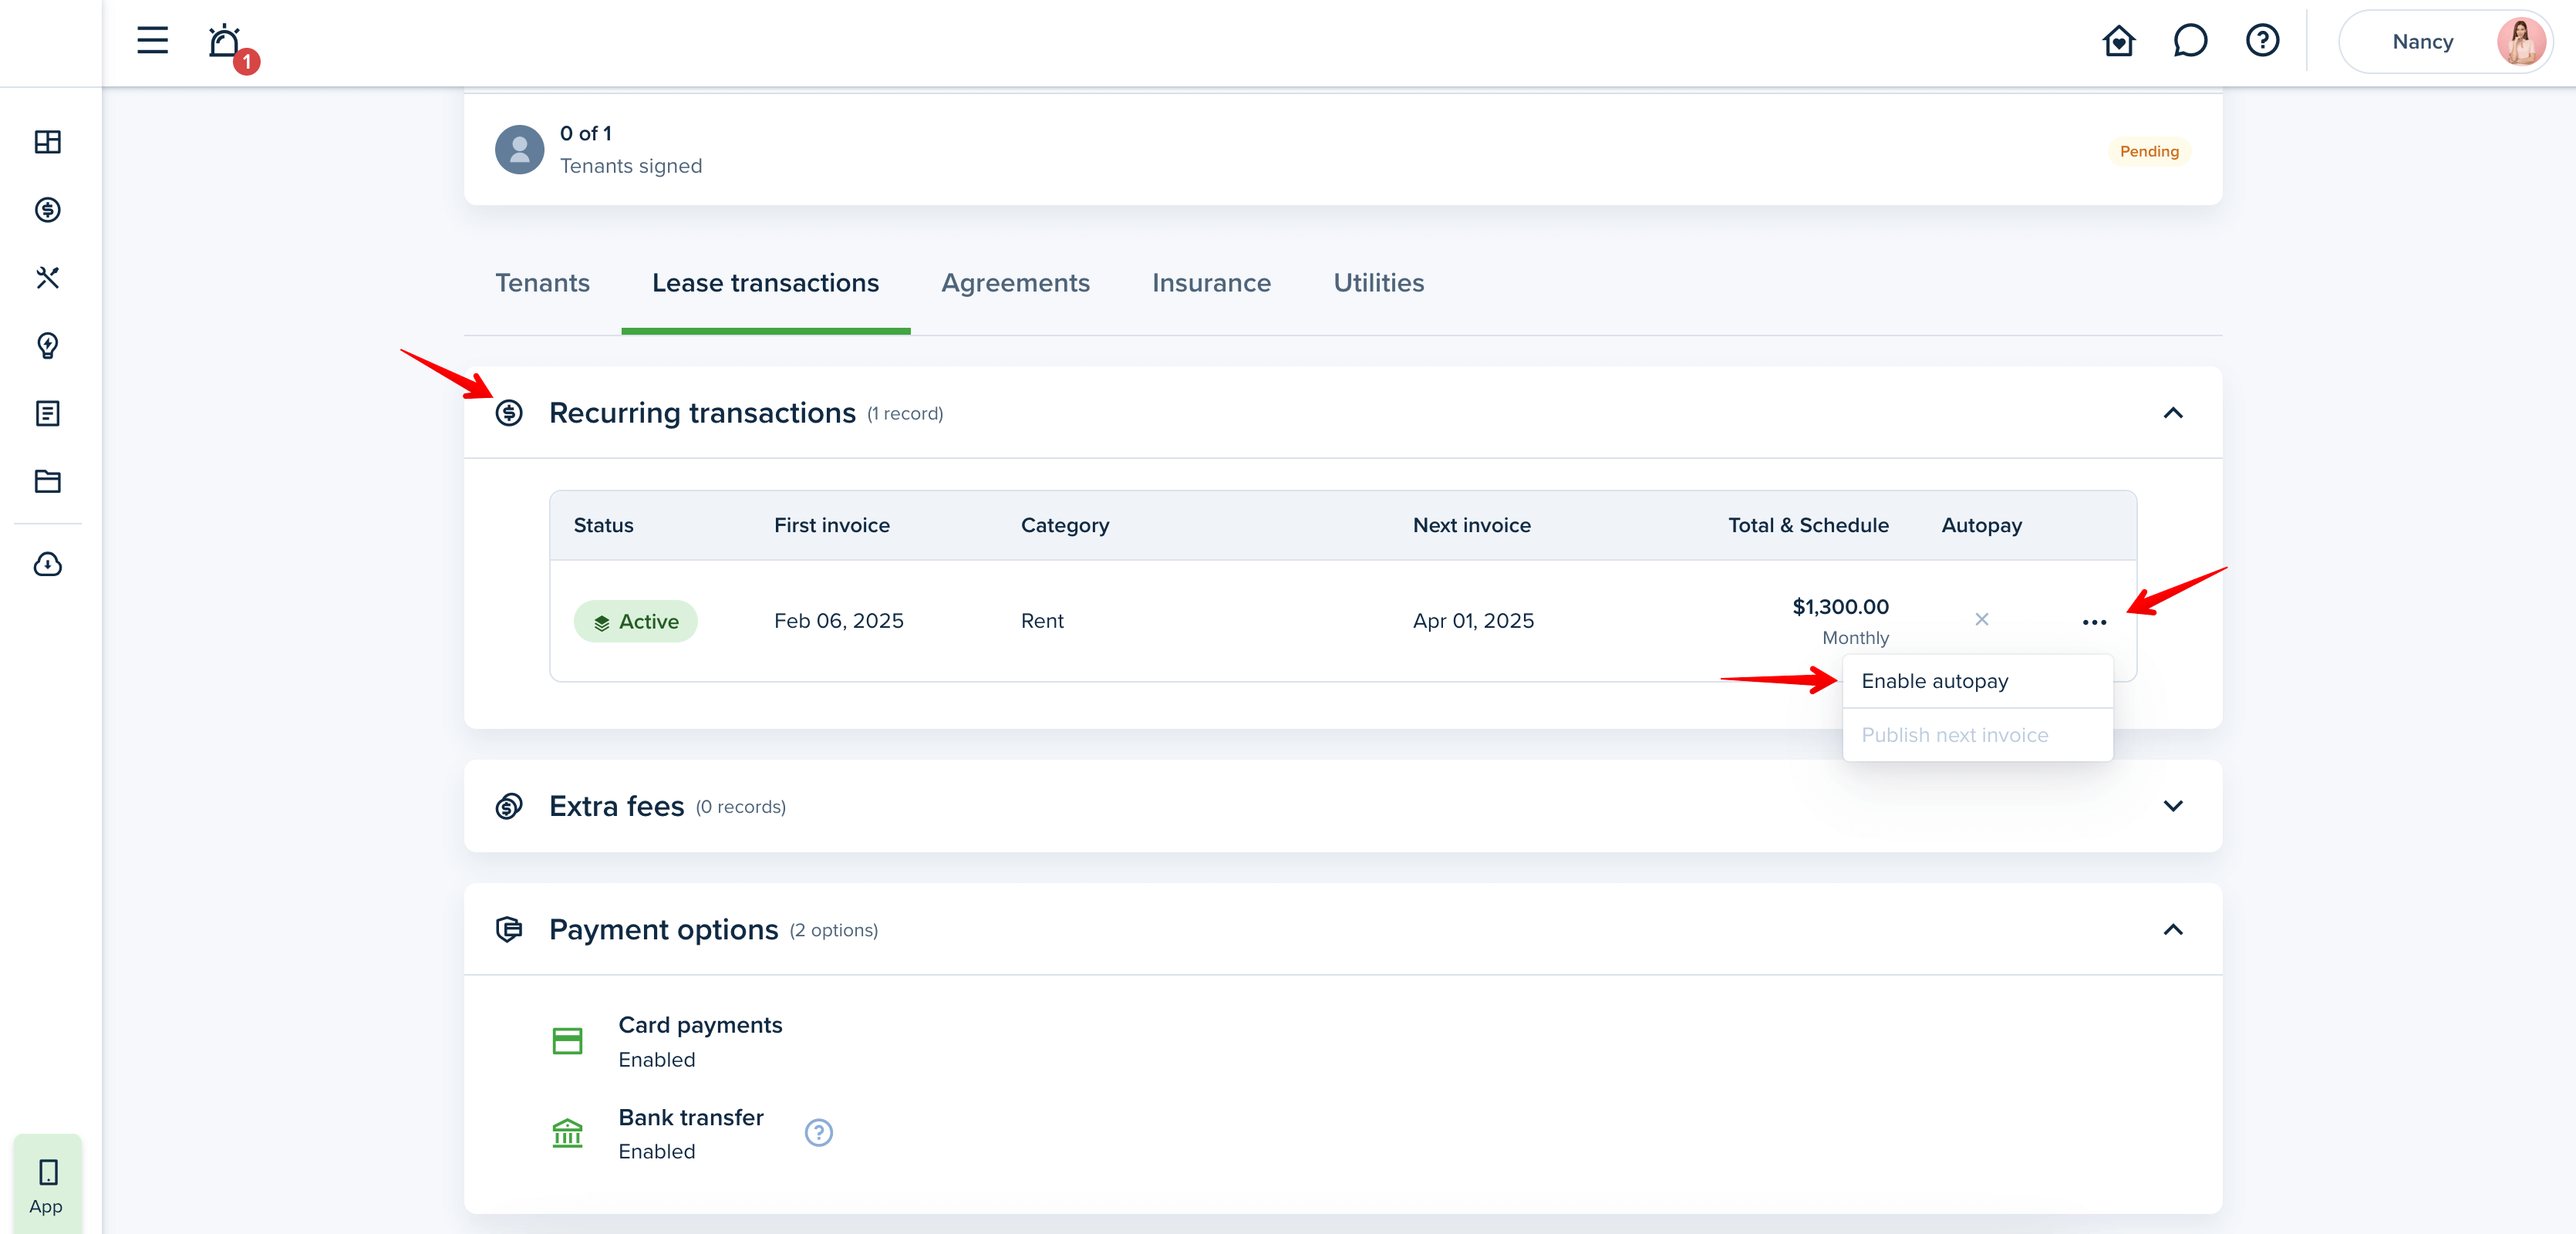
Task: Click the Apr 01, 2025 next invoice date
Action: [1473, 621]
